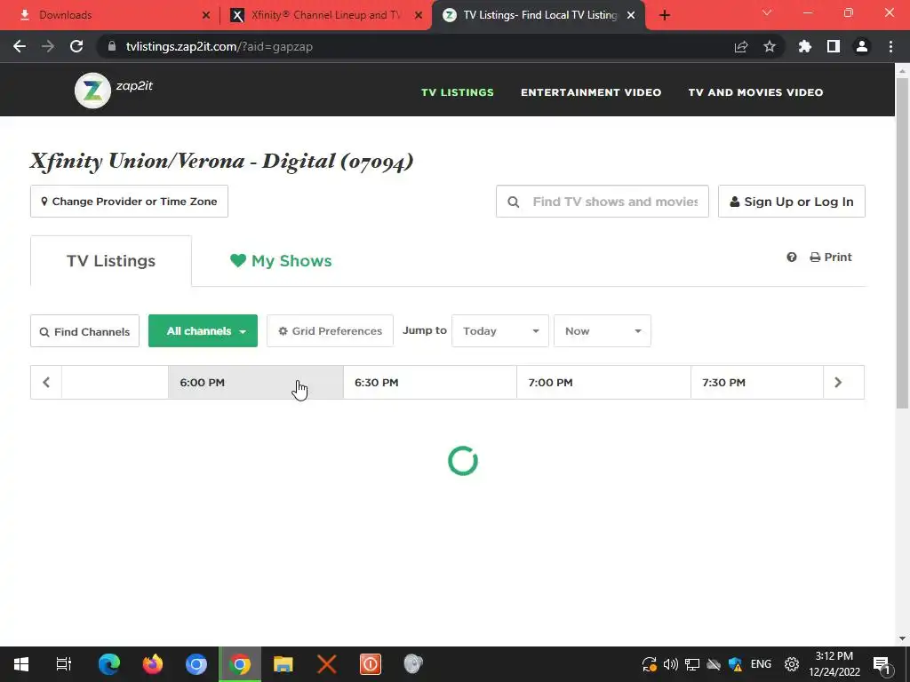Open the My Shows tab
Screen dimensions: 910x682
[x=281, y=261]
